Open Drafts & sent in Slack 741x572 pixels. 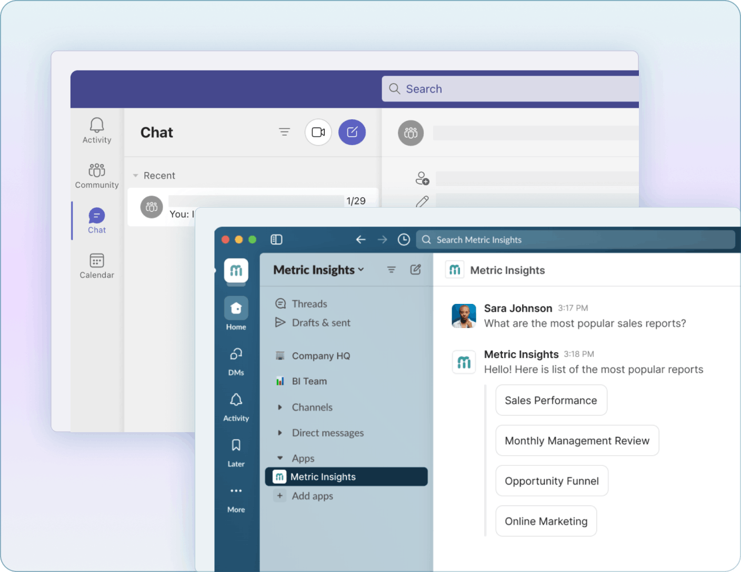coord(321,322)
